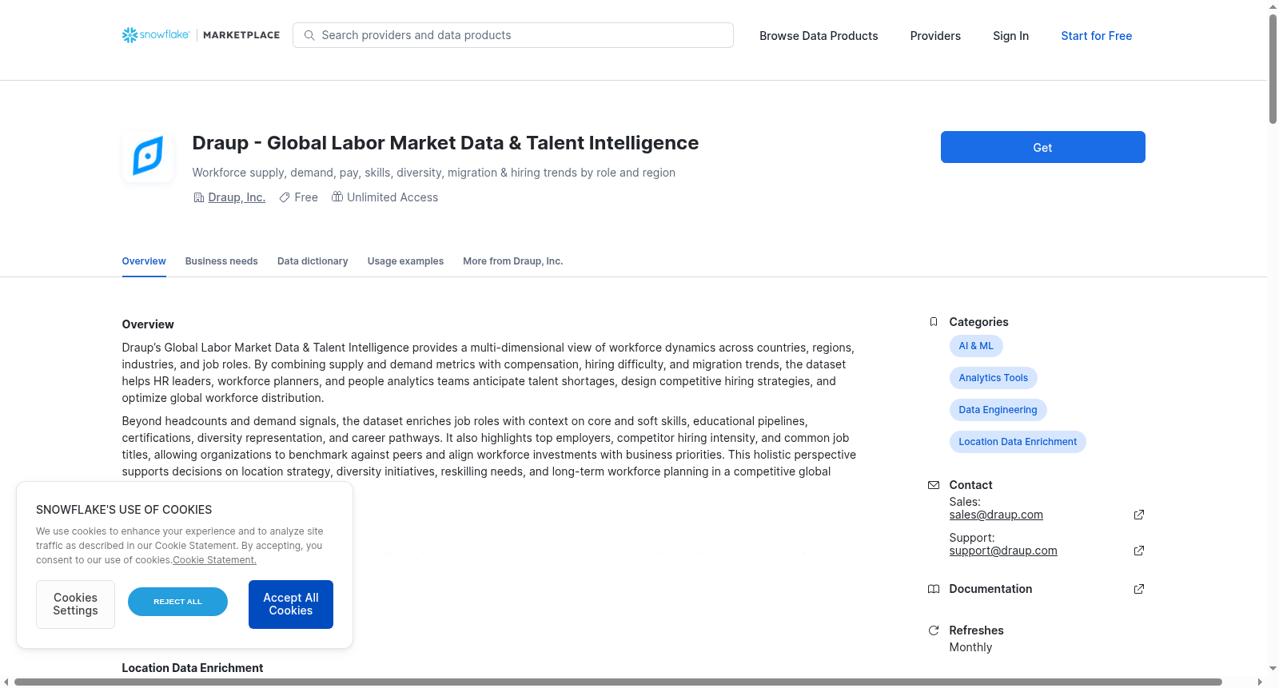Click the Marketplace wordmark

coord(241,35)
